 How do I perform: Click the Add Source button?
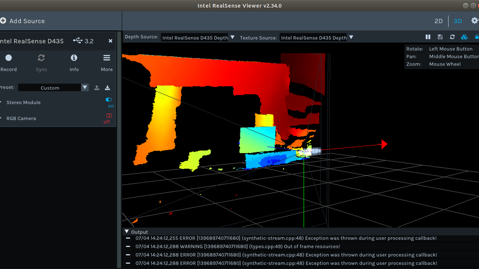coord(22,21)
